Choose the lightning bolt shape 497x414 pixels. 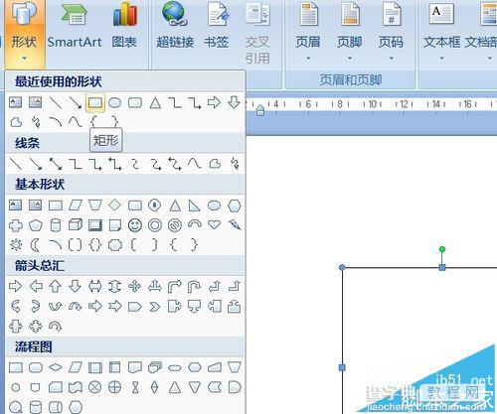coord(235,225)
